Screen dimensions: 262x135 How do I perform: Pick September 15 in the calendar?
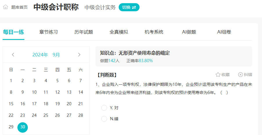coord(11,104)
